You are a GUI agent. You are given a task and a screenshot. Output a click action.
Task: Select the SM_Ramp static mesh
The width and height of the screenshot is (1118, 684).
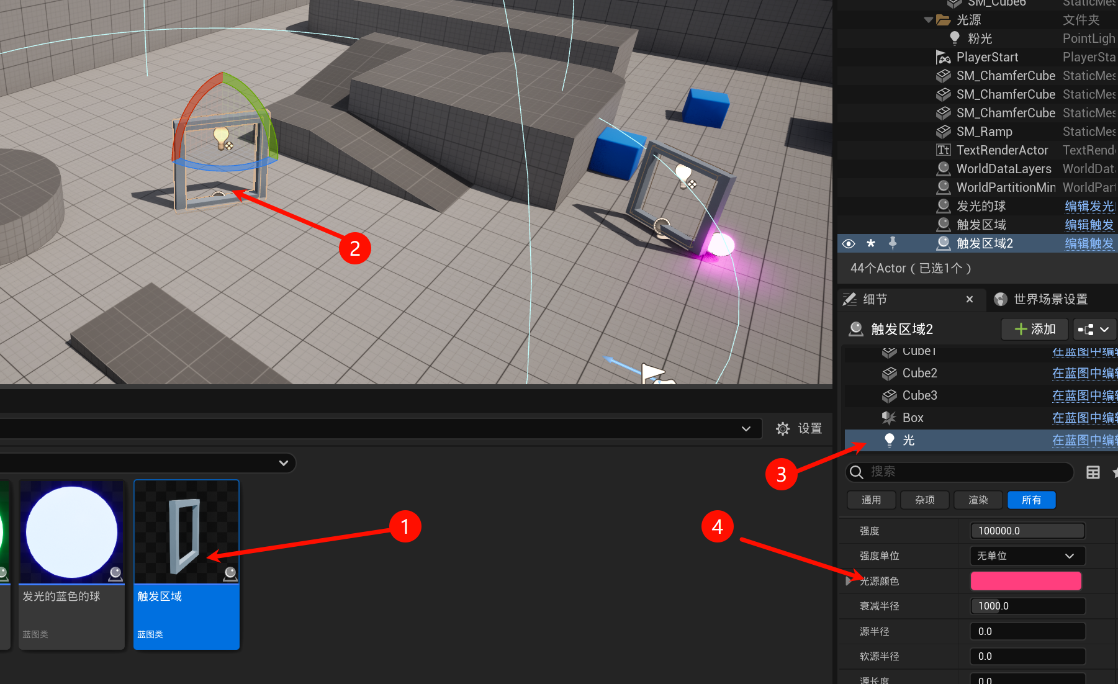pyautogui.click(x=984, y=132)
